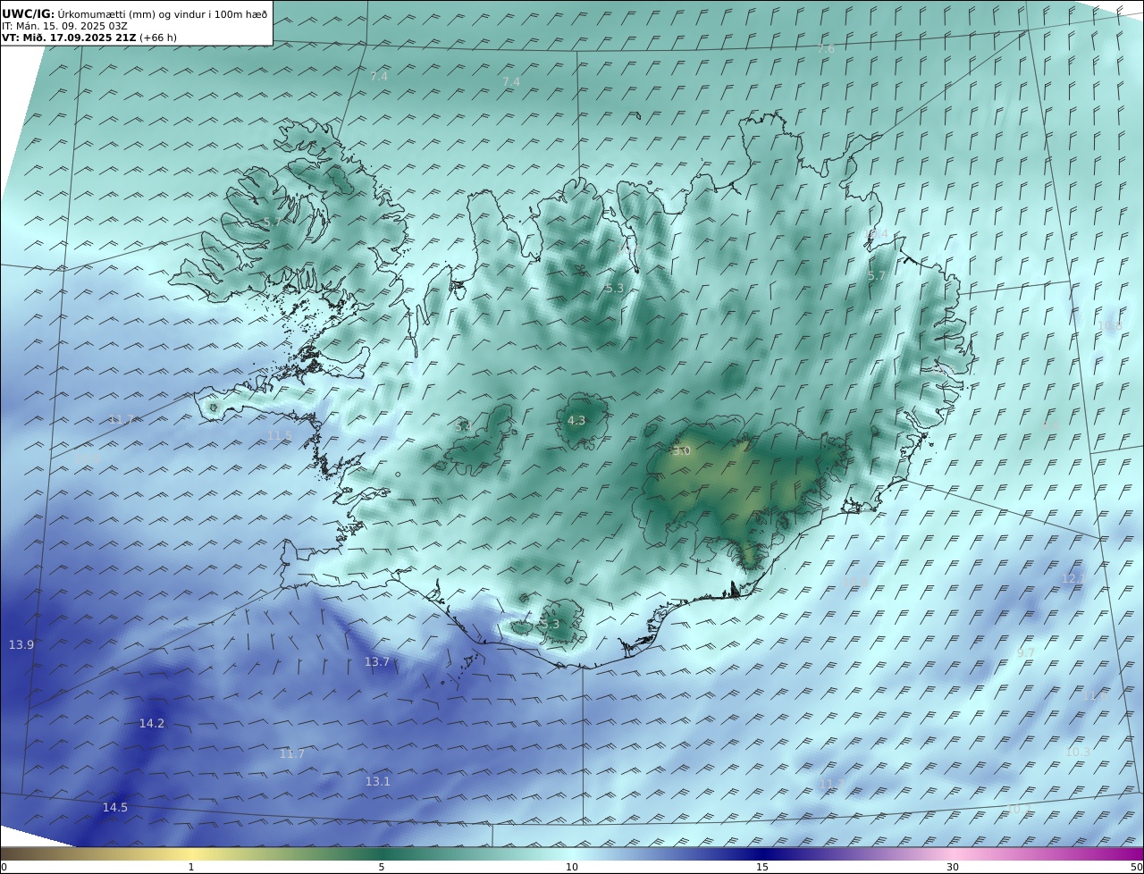The height and width of the screenshot is (874, 1144).
Task: Click the 0 tick label on the colorbar
Action: (x=4, y=867)
